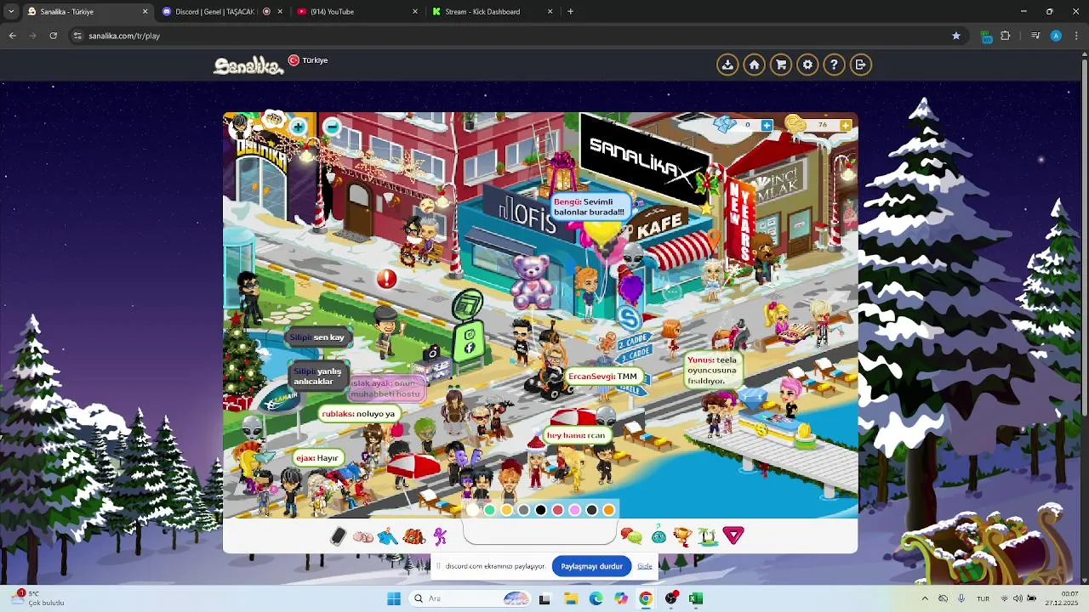Select the white chat color swatch
Screen dimensions: 1089x612
[x=473, y=510]
